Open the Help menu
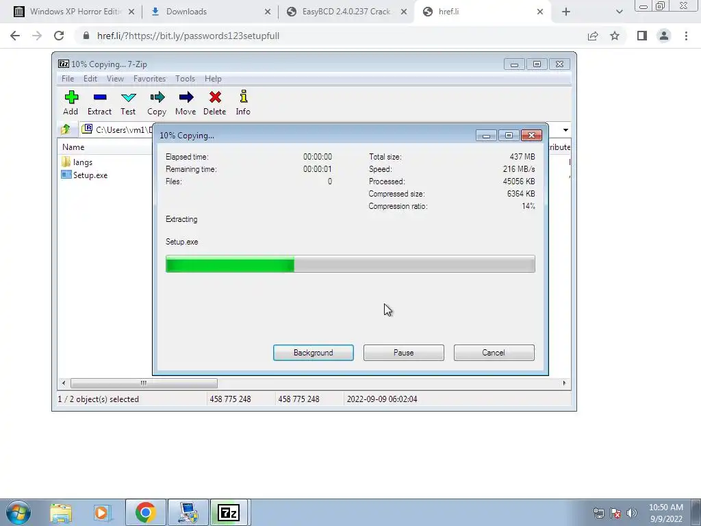 click(x=214, y=79)
